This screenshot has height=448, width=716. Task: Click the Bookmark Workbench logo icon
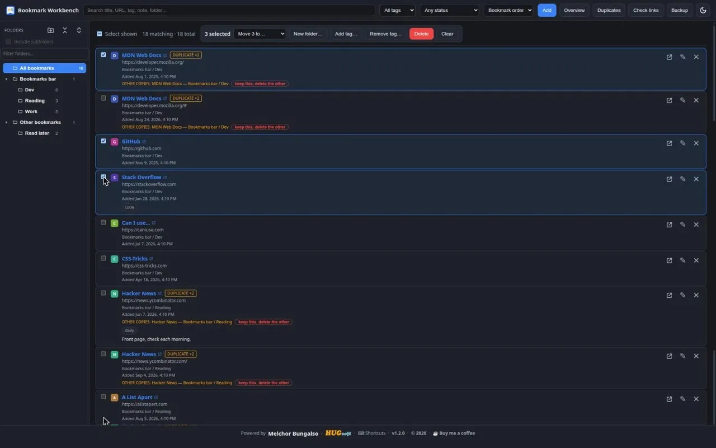click(10, 10)
